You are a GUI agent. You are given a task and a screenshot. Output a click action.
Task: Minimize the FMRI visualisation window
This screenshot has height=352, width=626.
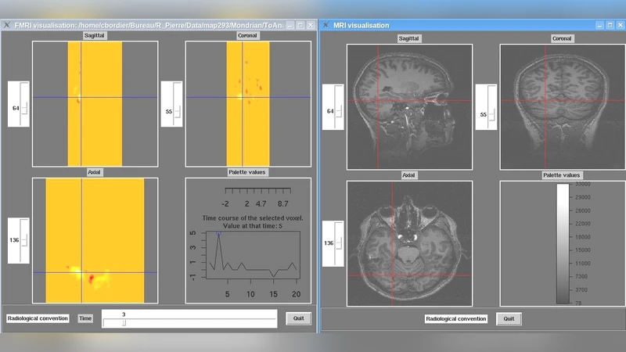point(290,25)
